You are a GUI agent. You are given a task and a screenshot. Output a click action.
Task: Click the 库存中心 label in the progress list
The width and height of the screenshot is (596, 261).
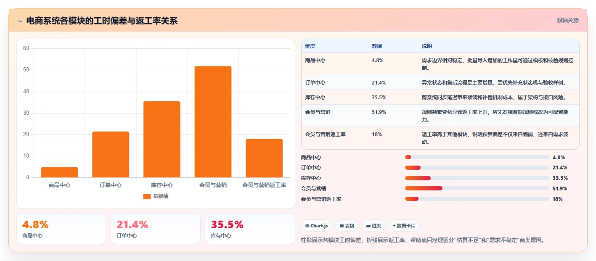pos(311,178)
